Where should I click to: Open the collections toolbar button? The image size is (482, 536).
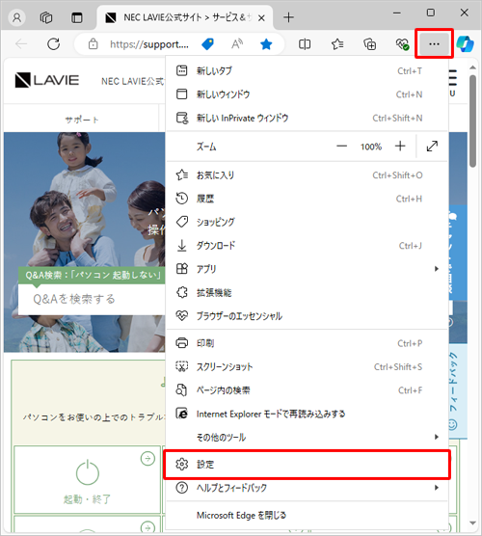tap(369, 44)
